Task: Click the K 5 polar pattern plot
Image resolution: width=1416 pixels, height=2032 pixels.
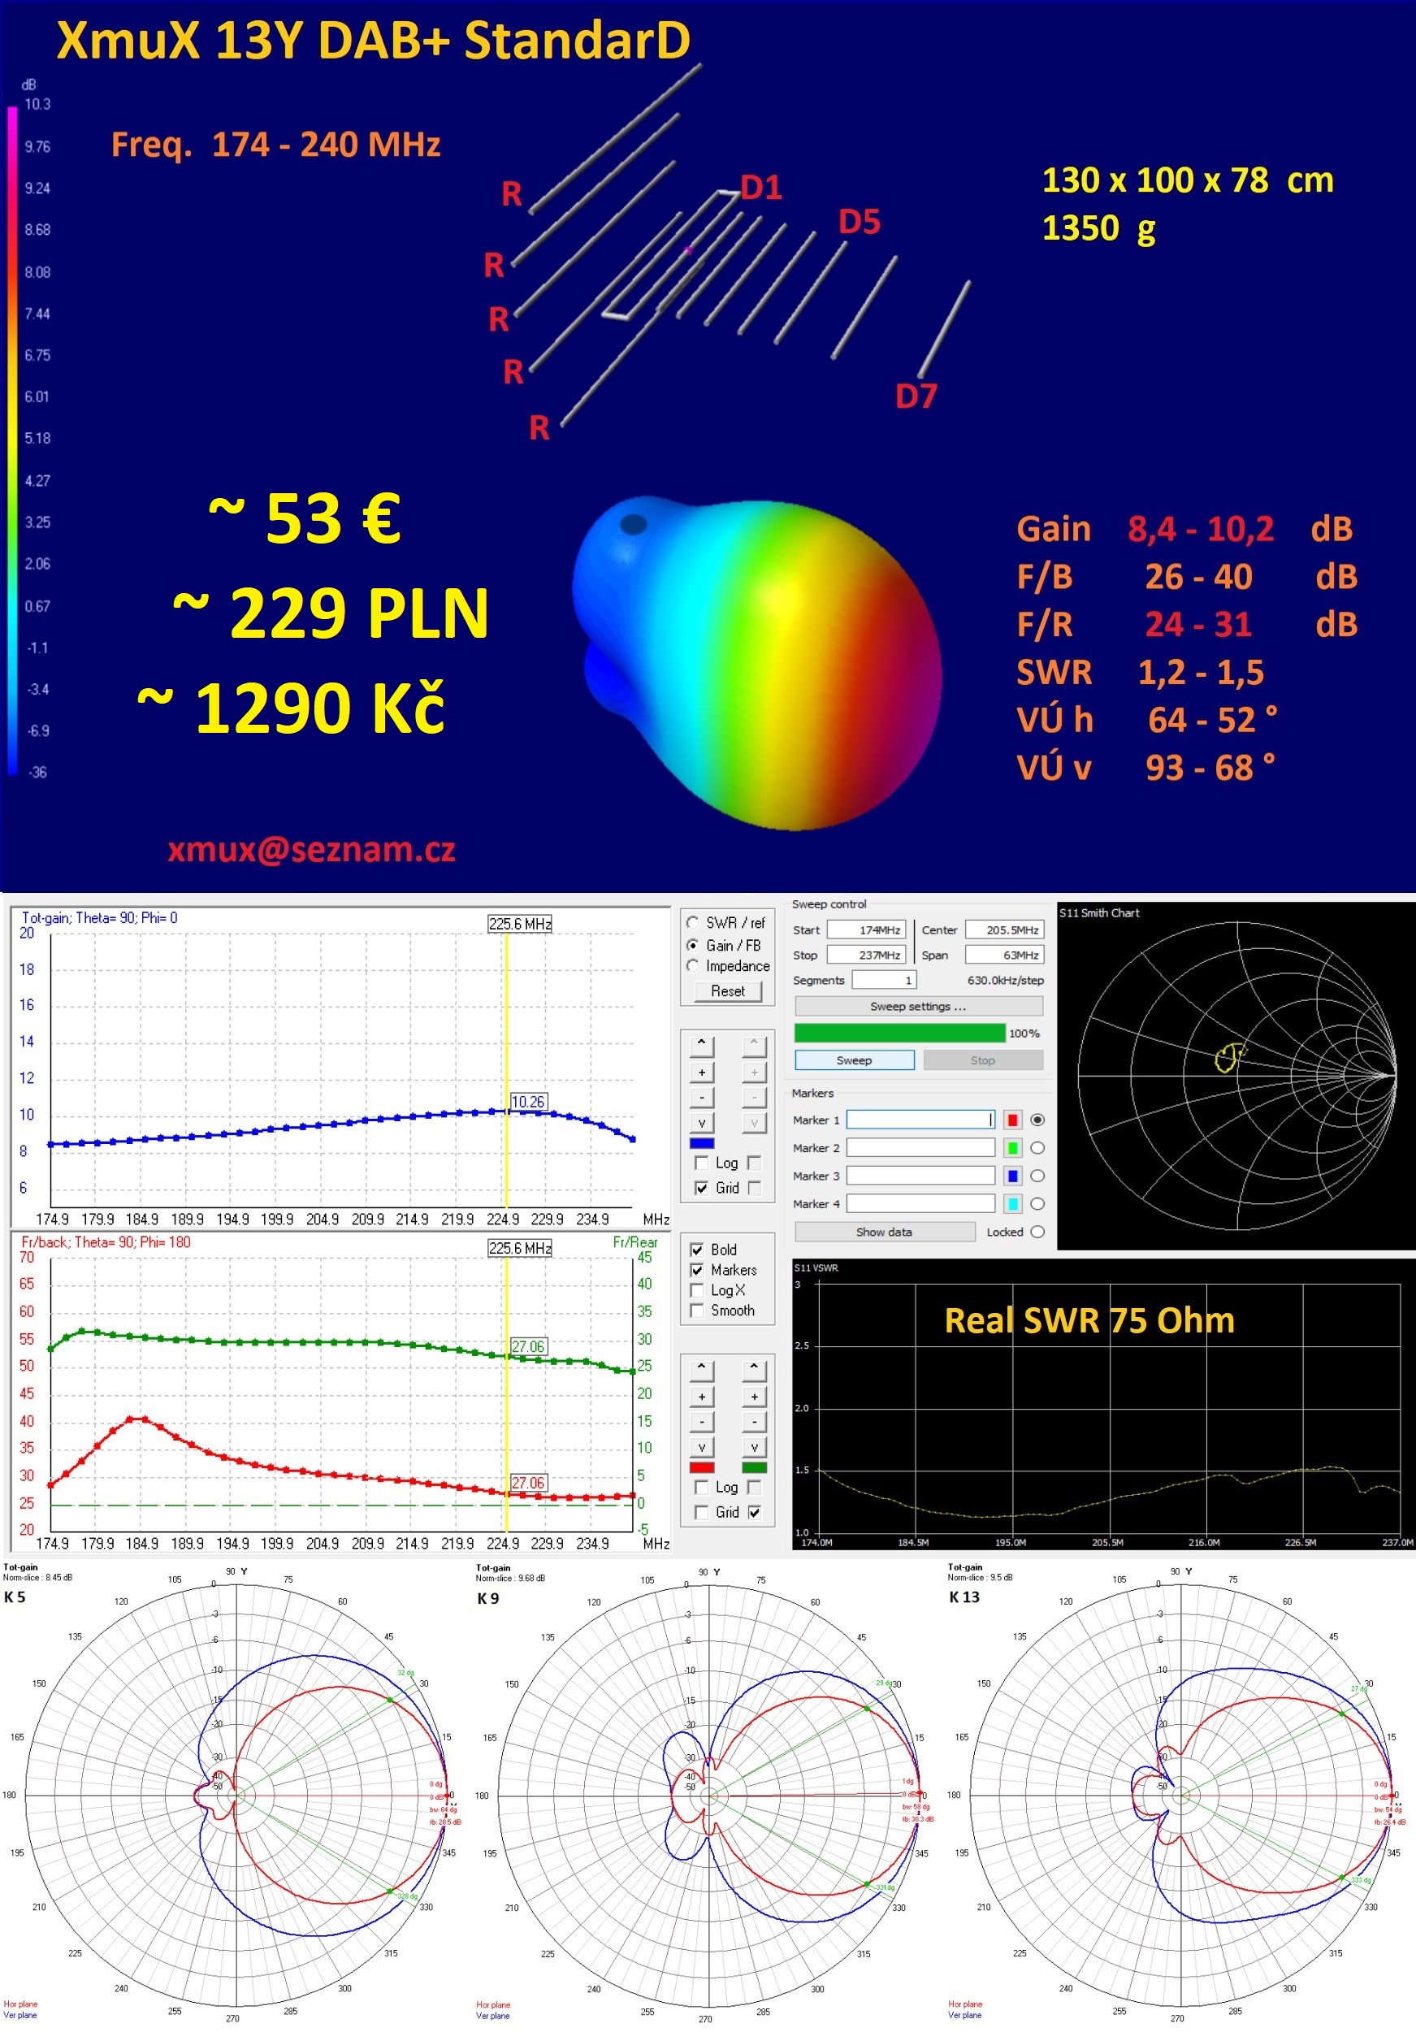Action: pyautogui.click(x=235, y=1796)
